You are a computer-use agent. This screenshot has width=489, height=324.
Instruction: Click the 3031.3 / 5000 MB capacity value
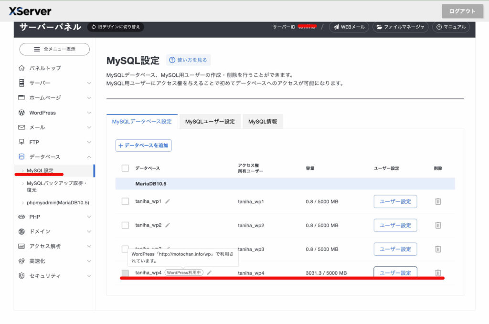(x=326, y=273)
